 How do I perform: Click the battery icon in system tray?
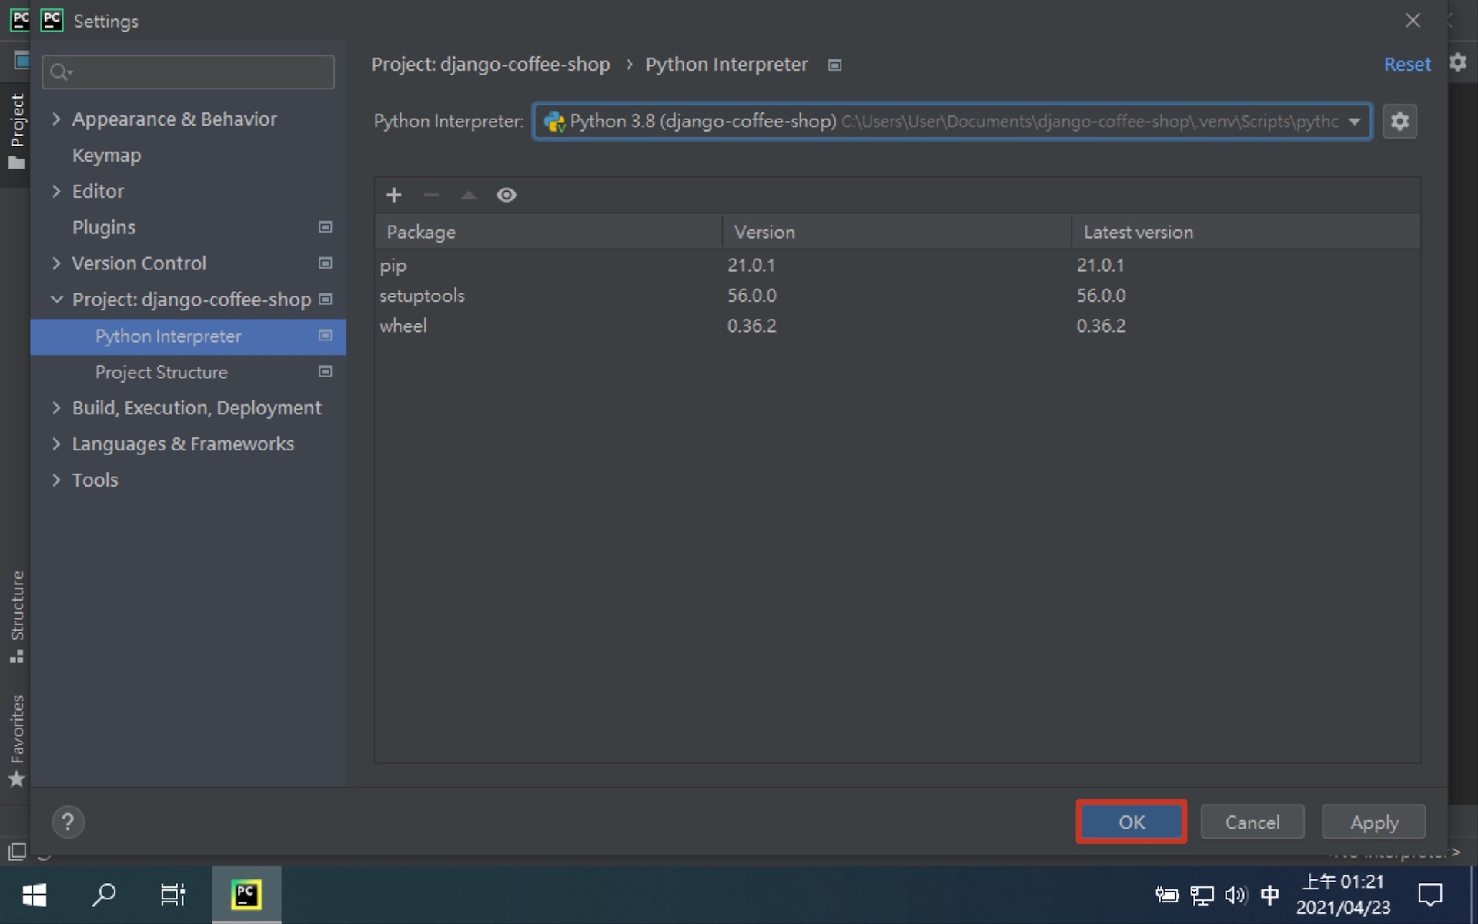pos(1167,895)
